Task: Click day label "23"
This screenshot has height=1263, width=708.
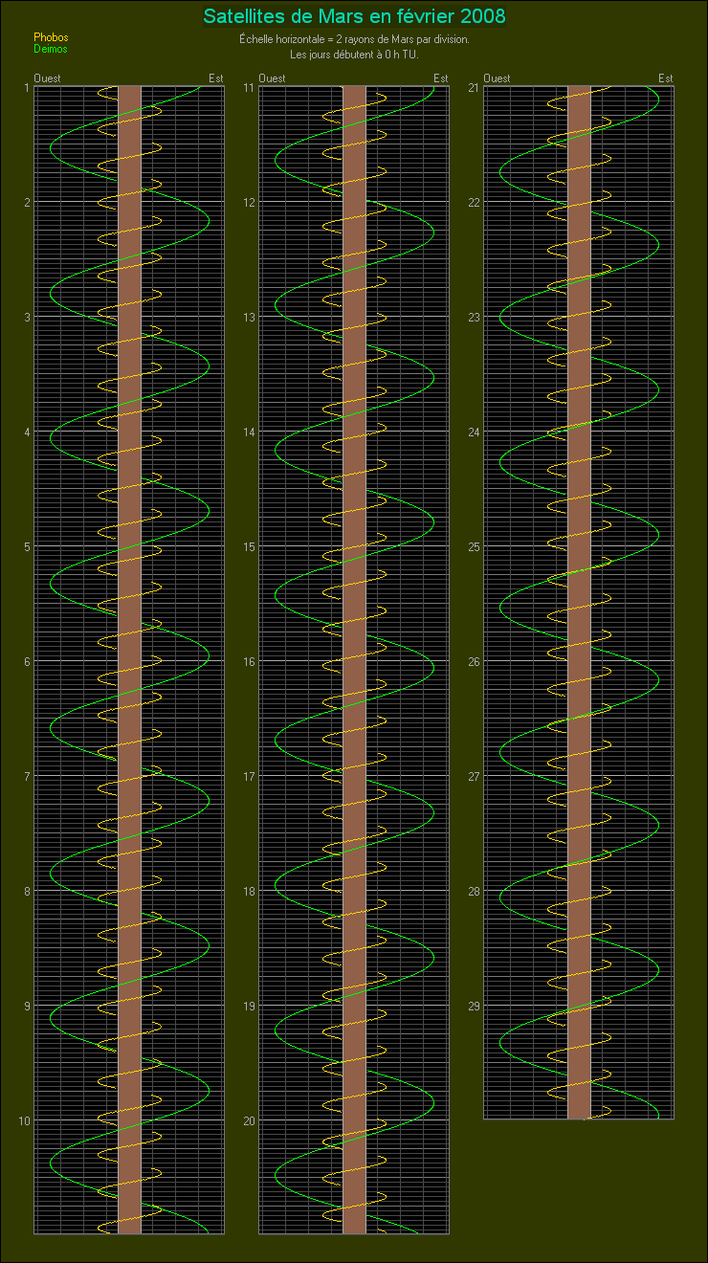Action: coord(474,317)
